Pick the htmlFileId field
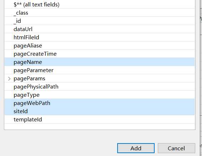 click(x=99, y=37)
